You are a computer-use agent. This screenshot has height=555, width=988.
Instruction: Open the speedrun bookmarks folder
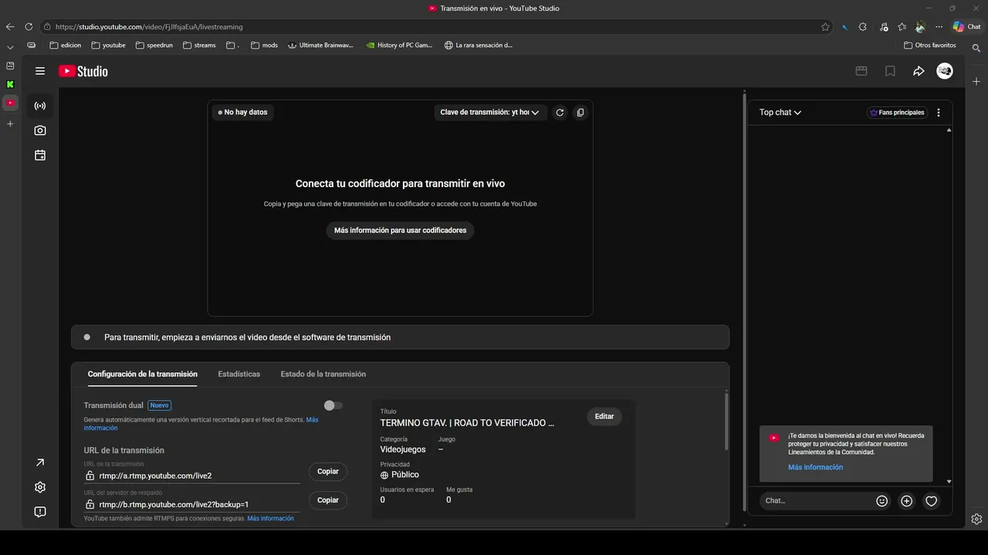(x=154, y=45)
